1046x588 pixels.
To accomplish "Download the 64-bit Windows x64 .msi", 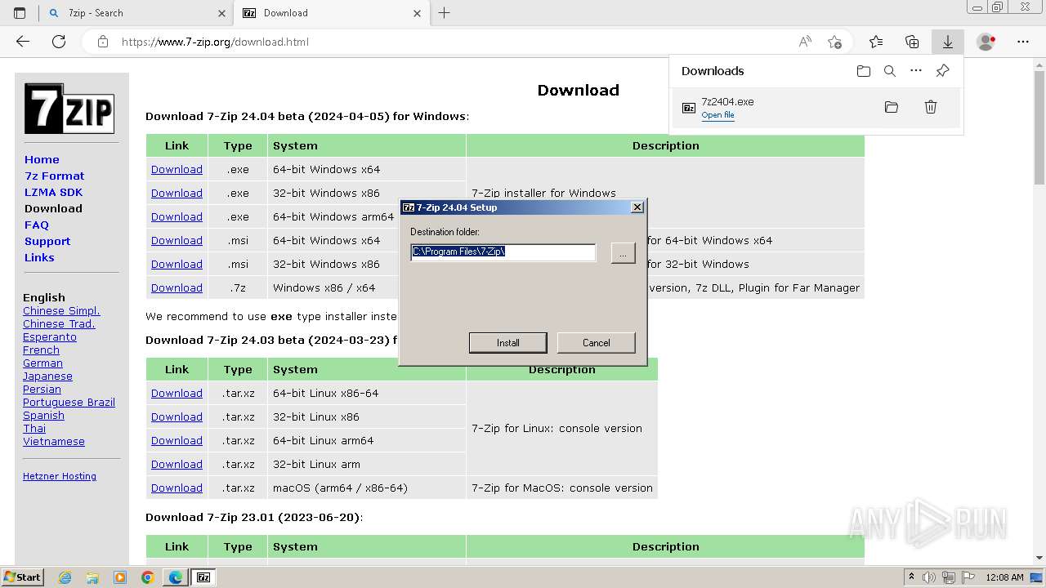I will click(177, 240).
